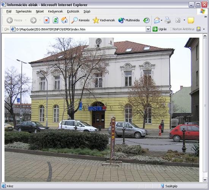
Task: Click the Sajátgép computer icon
Action: pos(162,186)
